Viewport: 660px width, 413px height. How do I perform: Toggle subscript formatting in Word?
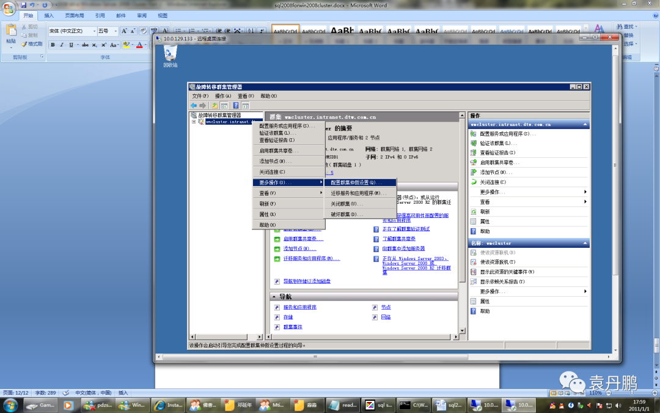click(94, 45)
